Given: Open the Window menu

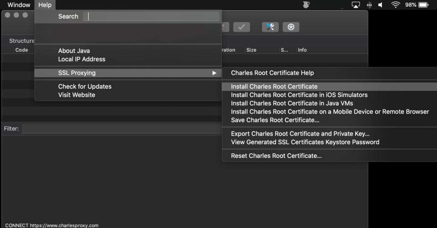Looking at the screenshot, I should point(19,5).
